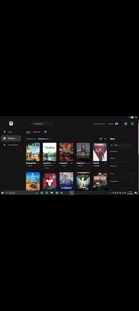
Task: Open three-dot menu for Call of the Wild
Action: [x=55, y=163]
